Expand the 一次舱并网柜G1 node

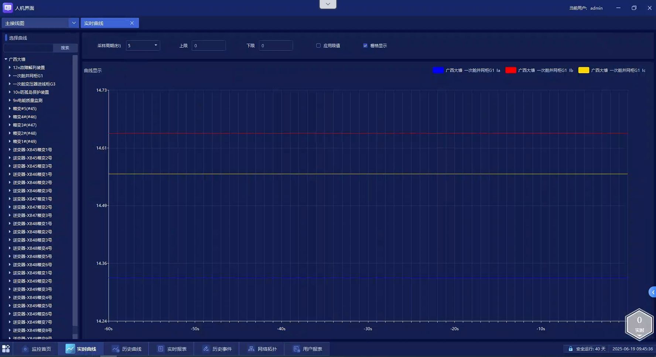10,76
